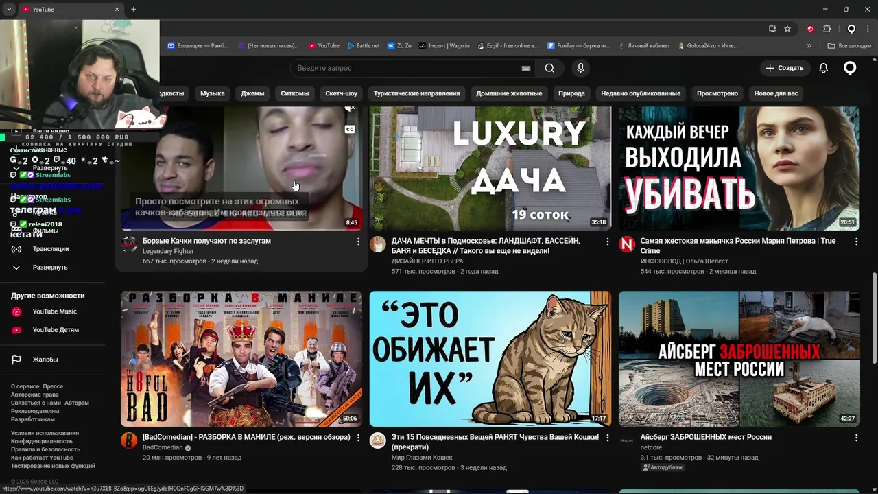Viewport: 878px width, 494px height.
Task: Open the Условия использования footer link
Action: [x=45, y=433]
